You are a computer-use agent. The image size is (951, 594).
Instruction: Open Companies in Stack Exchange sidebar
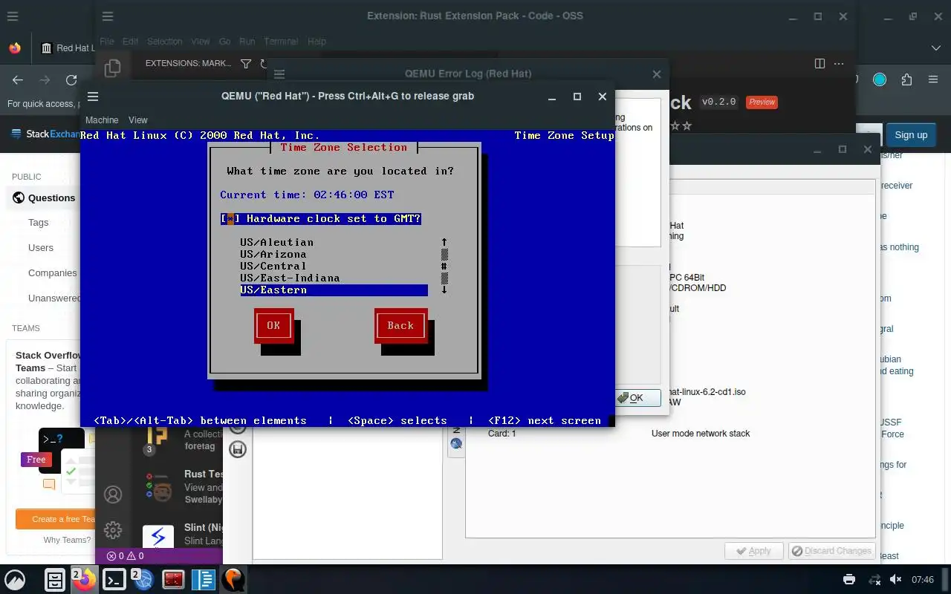pos(53,273)
